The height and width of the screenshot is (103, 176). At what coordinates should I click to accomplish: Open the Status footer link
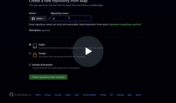[68, 95]
